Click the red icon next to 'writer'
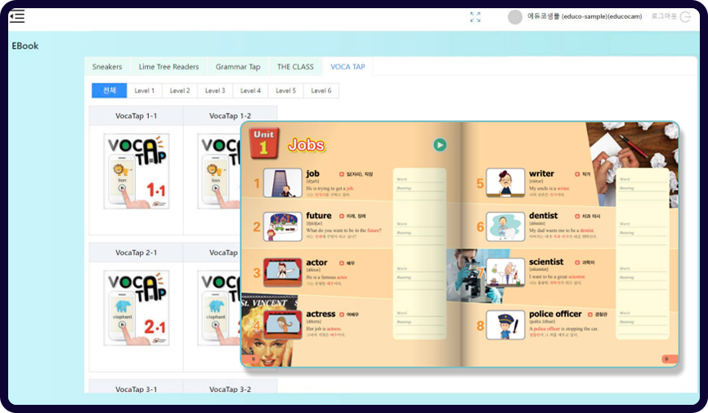This screenshot has height=413, width=708. click(576, 174)
